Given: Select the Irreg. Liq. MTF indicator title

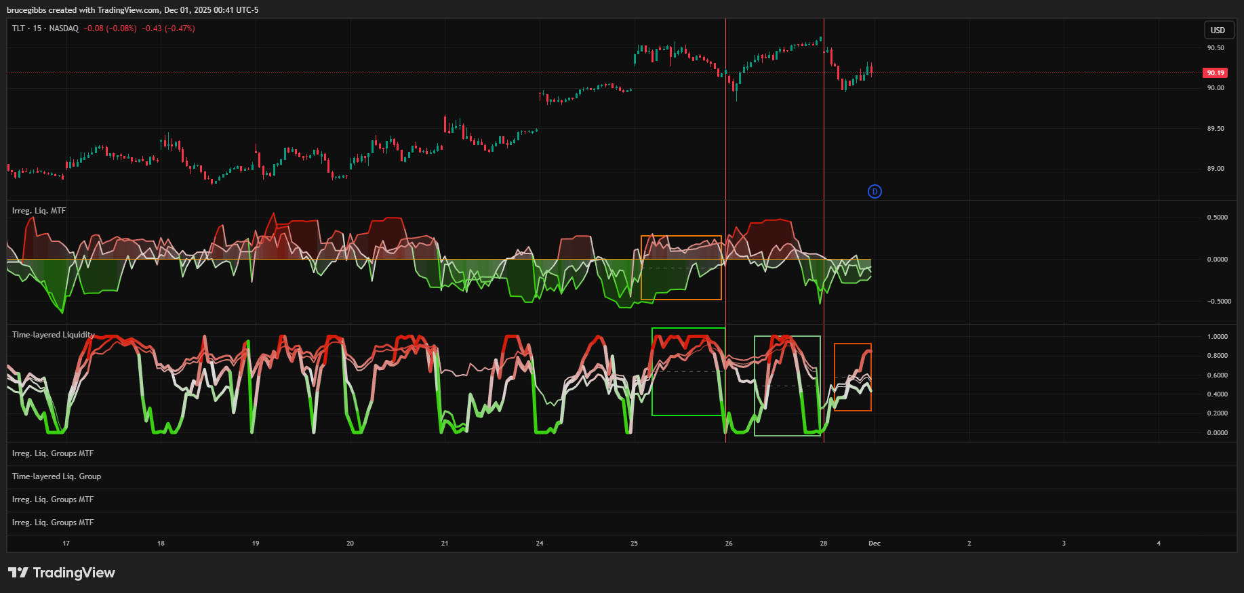Looking at the screenshot, I should pos(39,211).
